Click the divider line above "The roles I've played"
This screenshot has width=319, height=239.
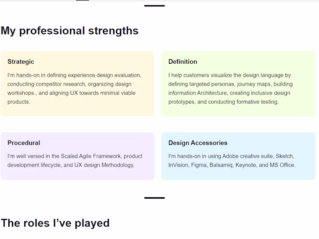coord(154,198)
